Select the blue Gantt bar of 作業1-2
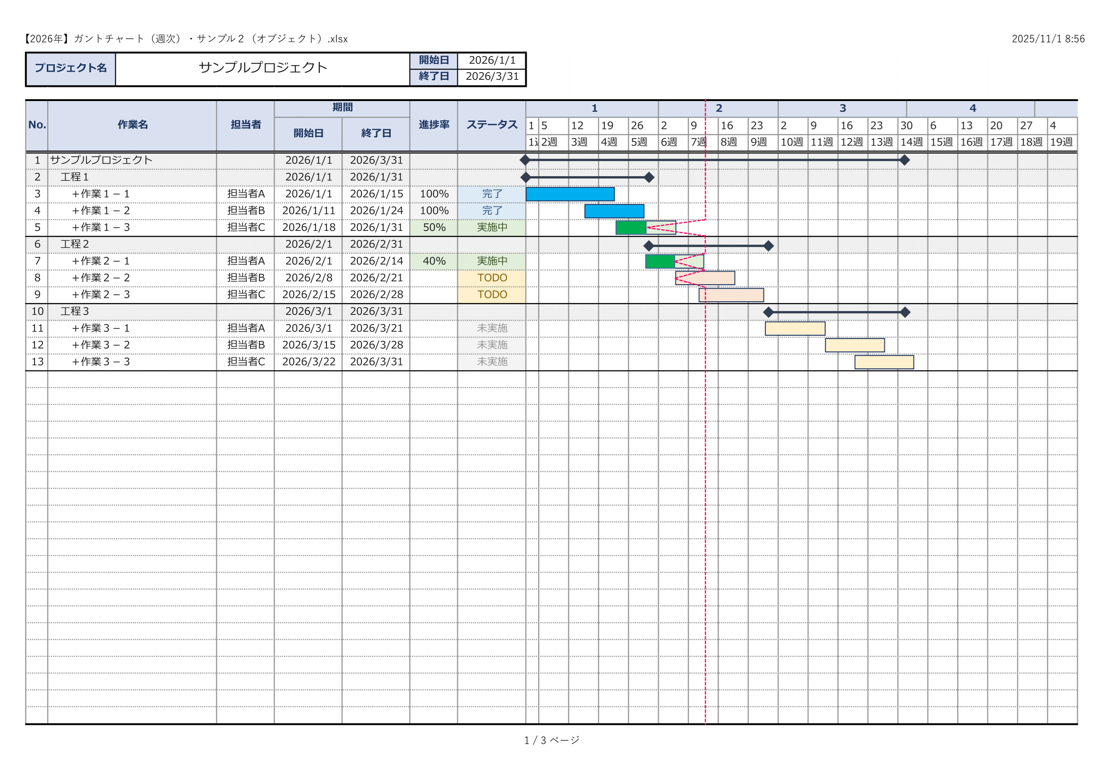1105x781 pixels. [x=614, y=211]
